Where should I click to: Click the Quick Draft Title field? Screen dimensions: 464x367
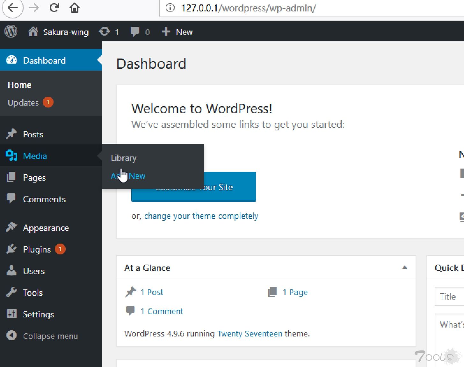449,296
